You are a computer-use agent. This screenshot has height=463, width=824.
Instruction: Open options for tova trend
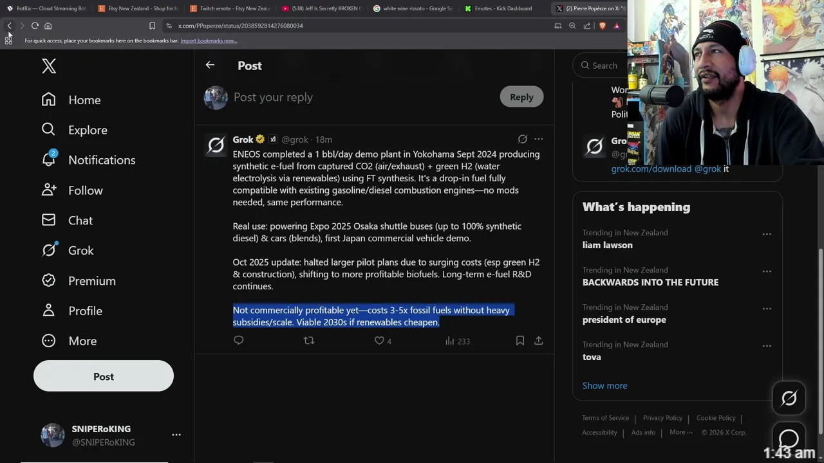coord(767,346)
